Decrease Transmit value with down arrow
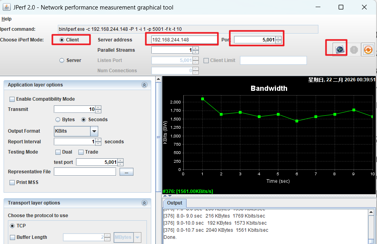This screenshot has height=244, width=377. tap(98, 111)
